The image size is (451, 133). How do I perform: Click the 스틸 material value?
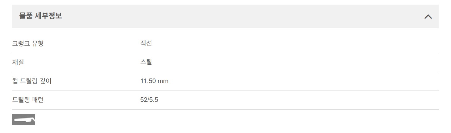[146, 62]
